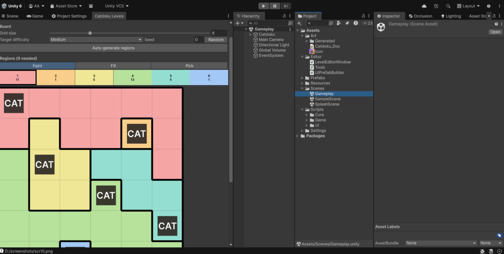Expand the Packages folder

[298, 136]
